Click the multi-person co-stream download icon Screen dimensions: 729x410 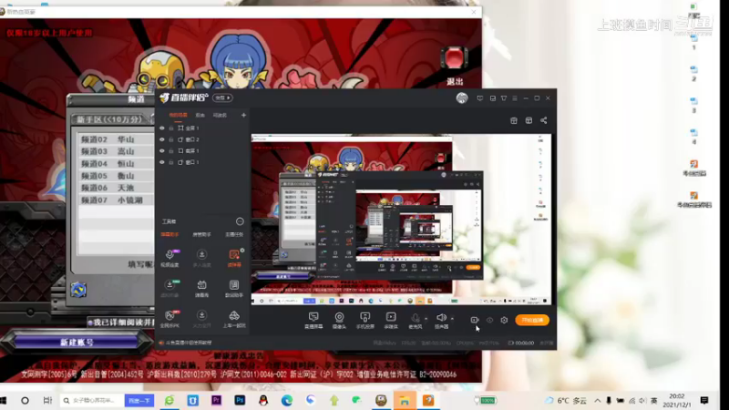tap(201, 258)
